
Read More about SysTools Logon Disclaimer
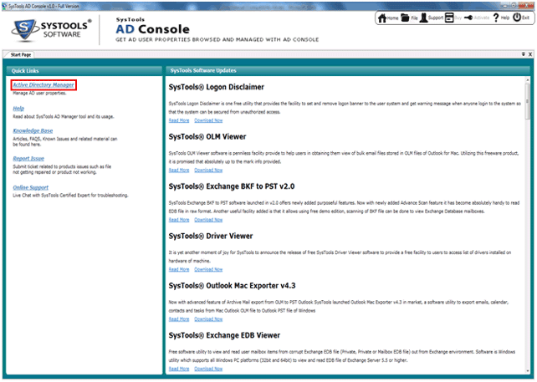[179, 120]
